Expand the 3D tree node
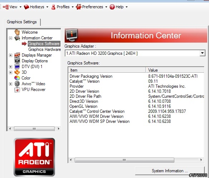 (x=10, y=72)
